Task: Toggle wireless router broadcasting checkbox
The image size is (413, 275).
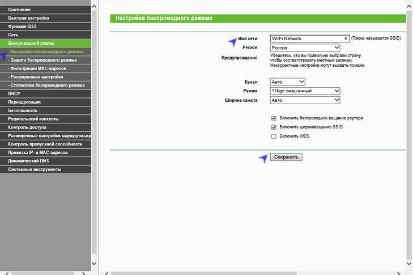Action: pos(274,118)
